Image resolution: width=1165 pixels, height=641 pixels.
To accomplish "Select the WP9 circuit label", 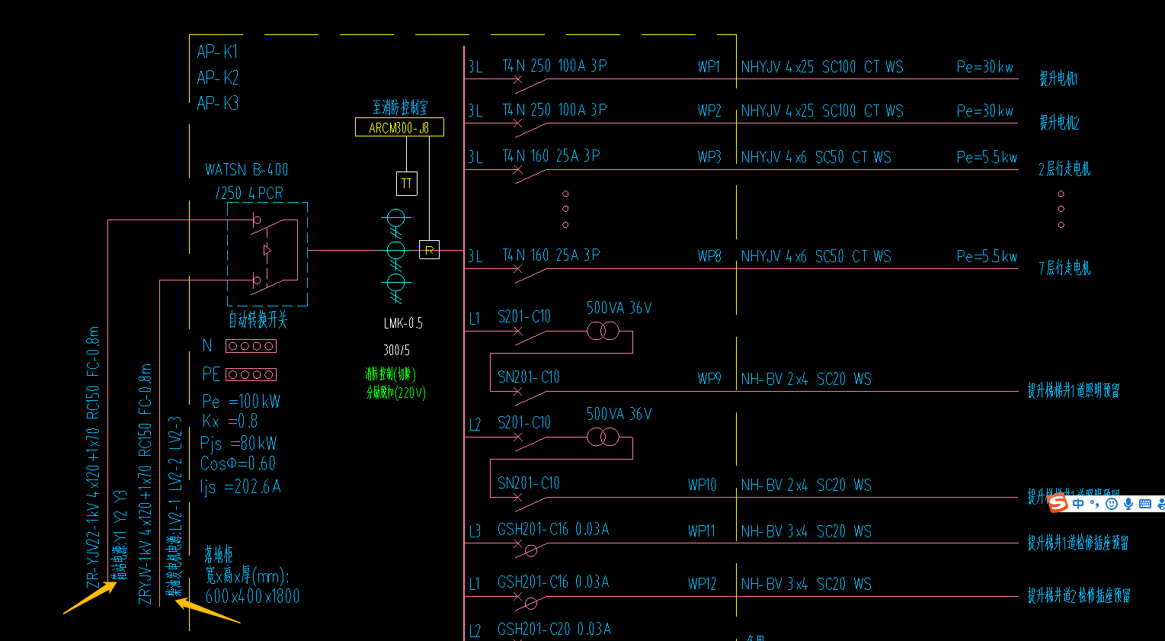I will click(709, 379).
